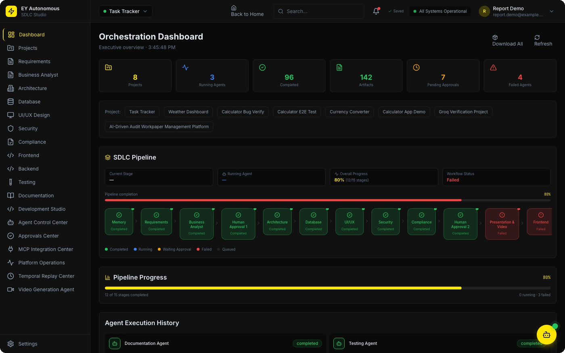Viewport: 565px width, 353px height.
Task: Click the Dashboard grid icon in sidebar
Action: [x=11, y=35]
